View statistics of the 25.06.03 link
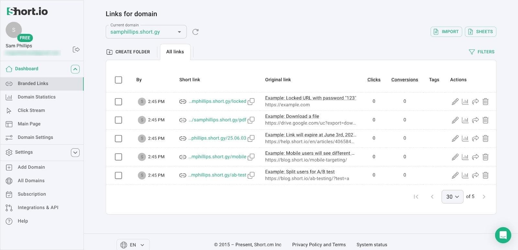 pos(465,139)
